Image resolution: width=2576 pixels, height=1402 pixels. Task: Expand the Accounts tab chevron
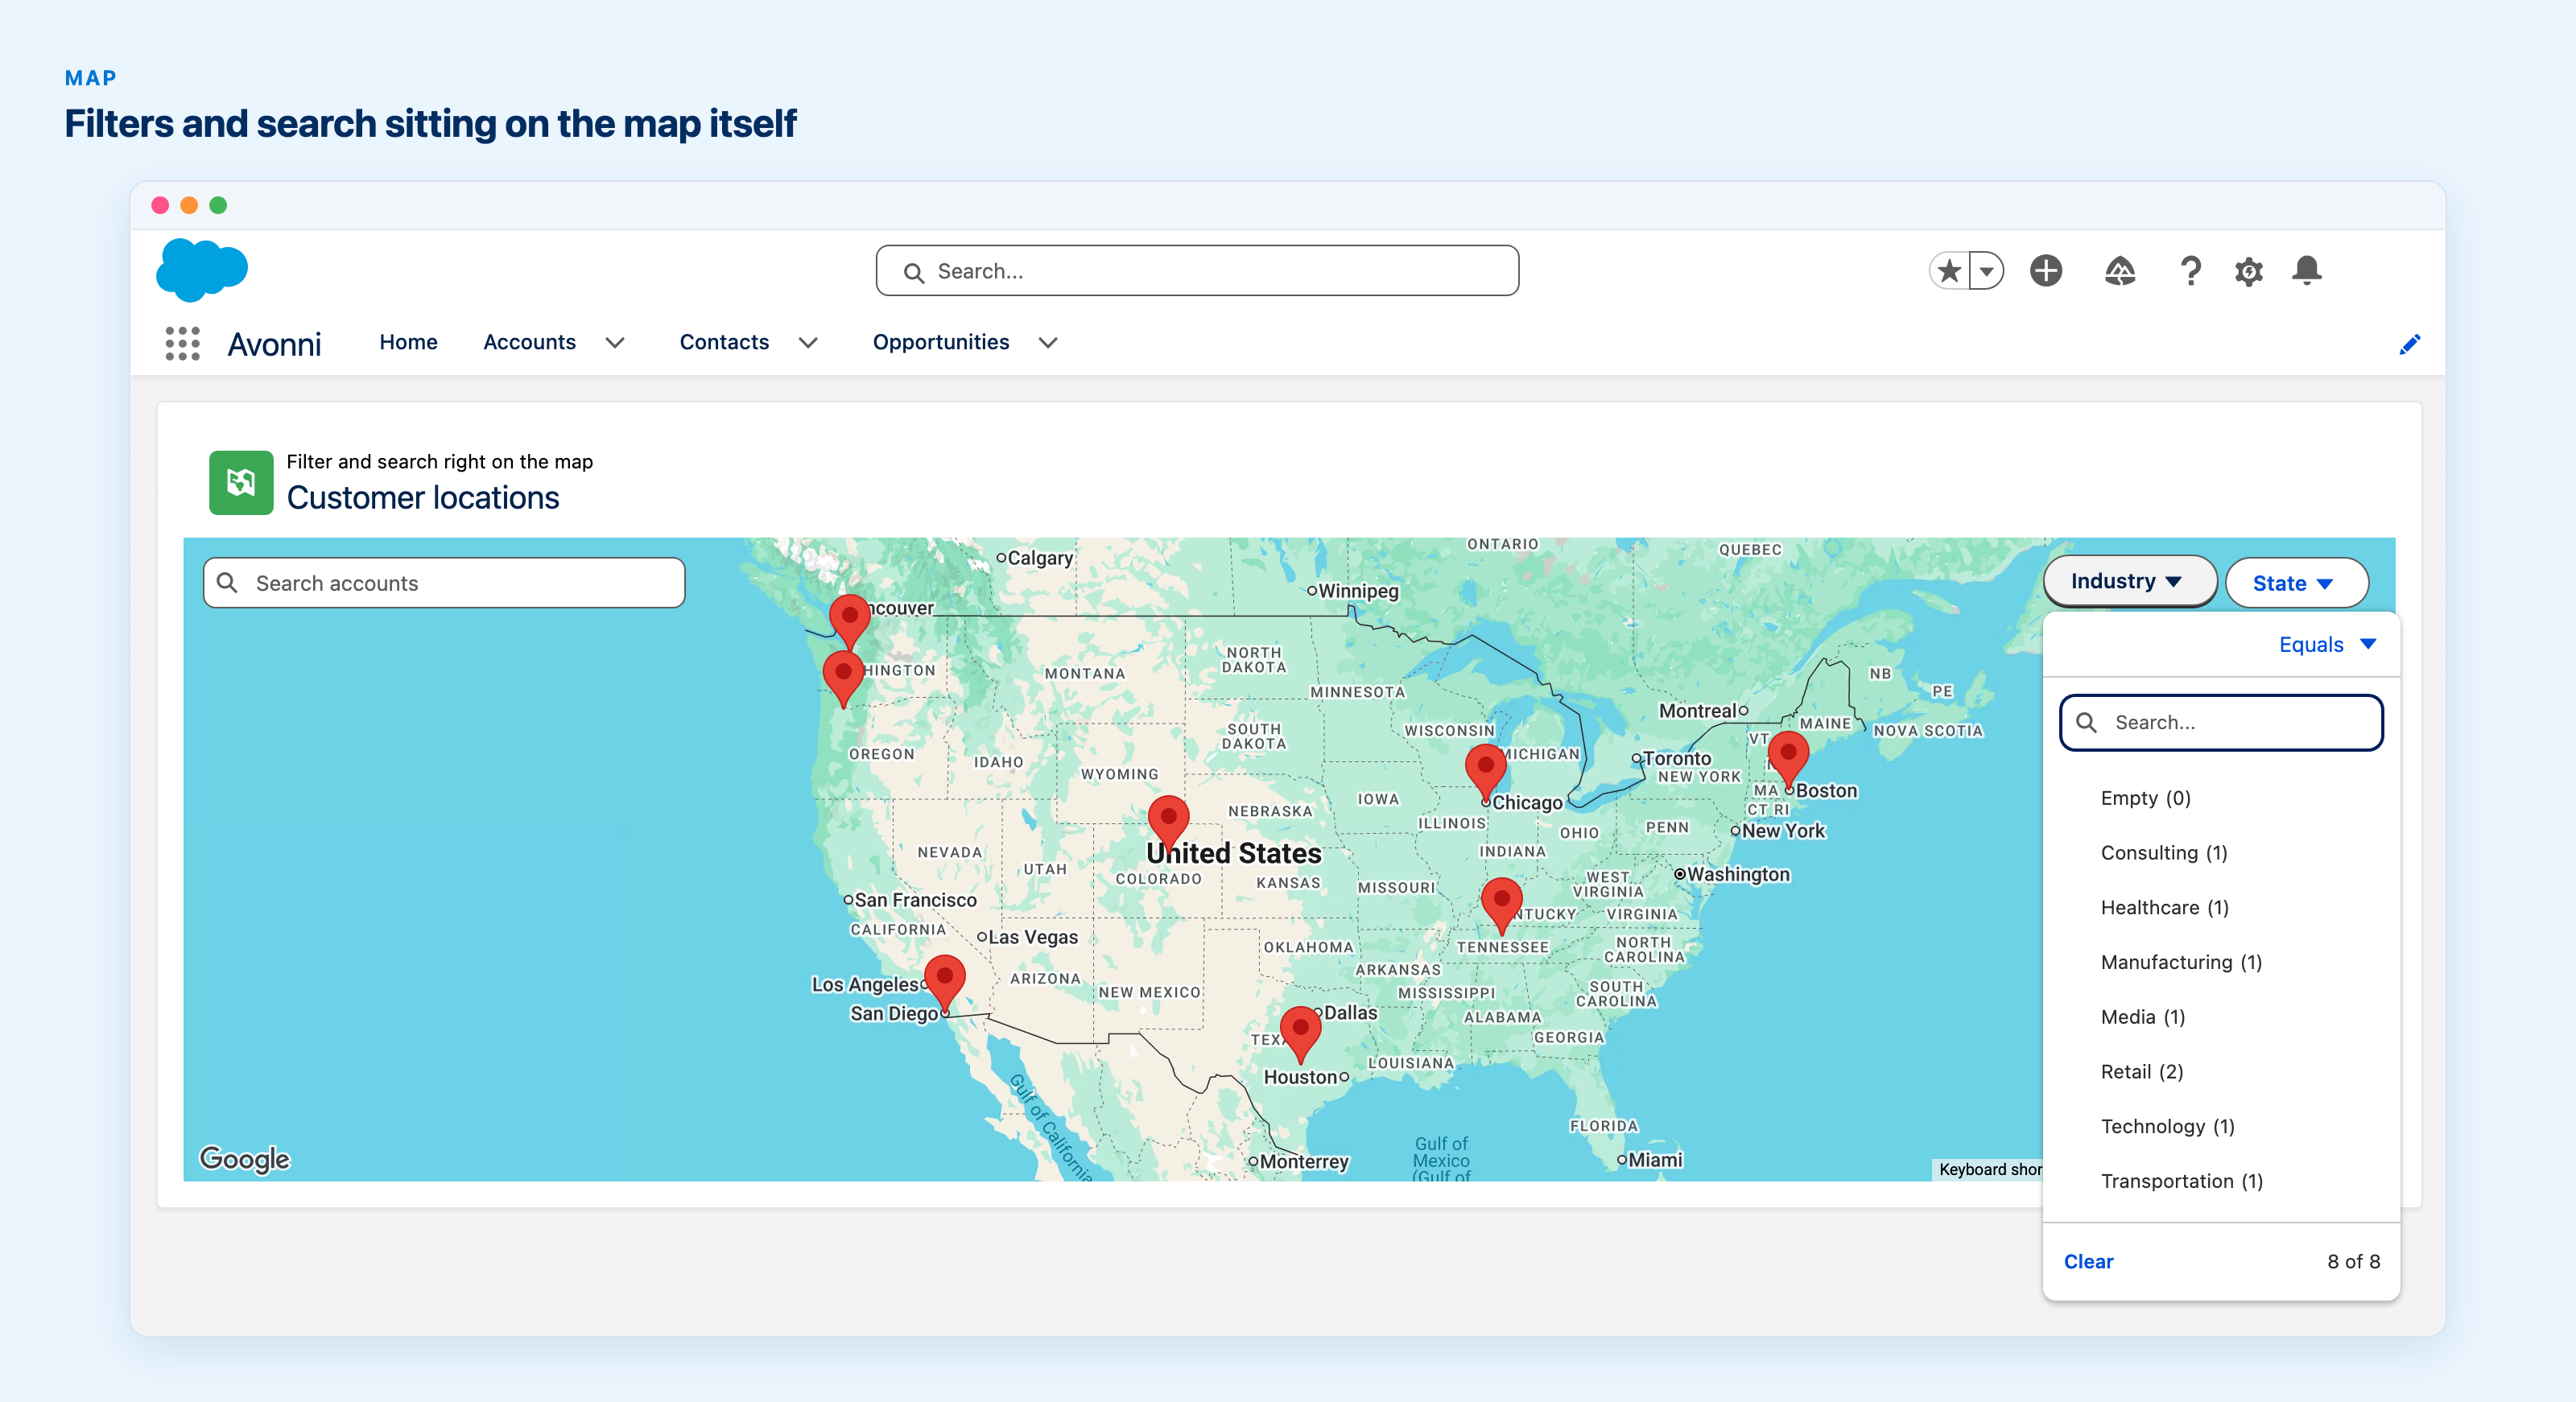[615, 343]
